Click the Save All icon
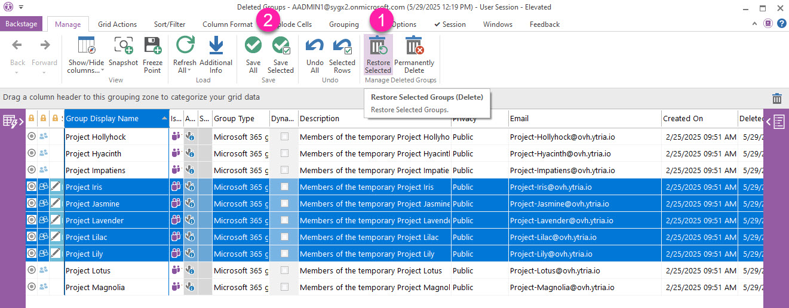The width and height of the screenshot is (789, 308). click(x=253, y=54)
